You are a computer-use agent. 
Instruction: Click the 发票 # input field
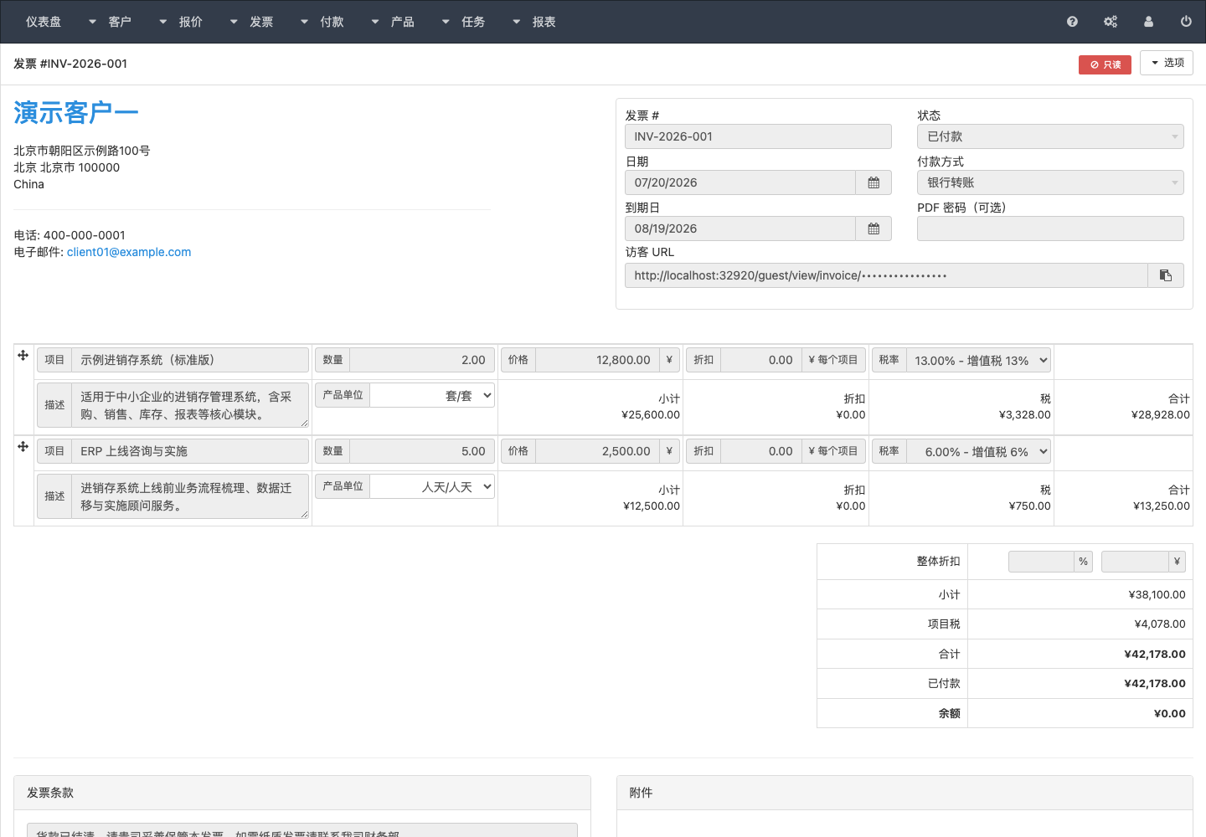[x=758, y=136]
